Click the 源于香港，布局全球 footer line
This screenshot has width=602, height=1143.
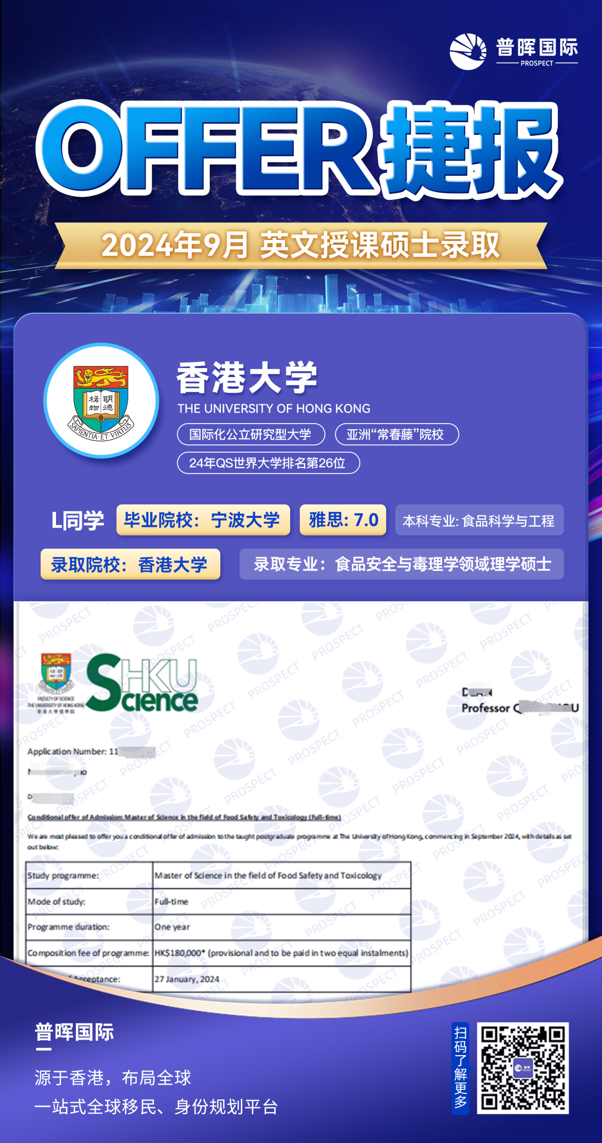(x=113, y=1078)
